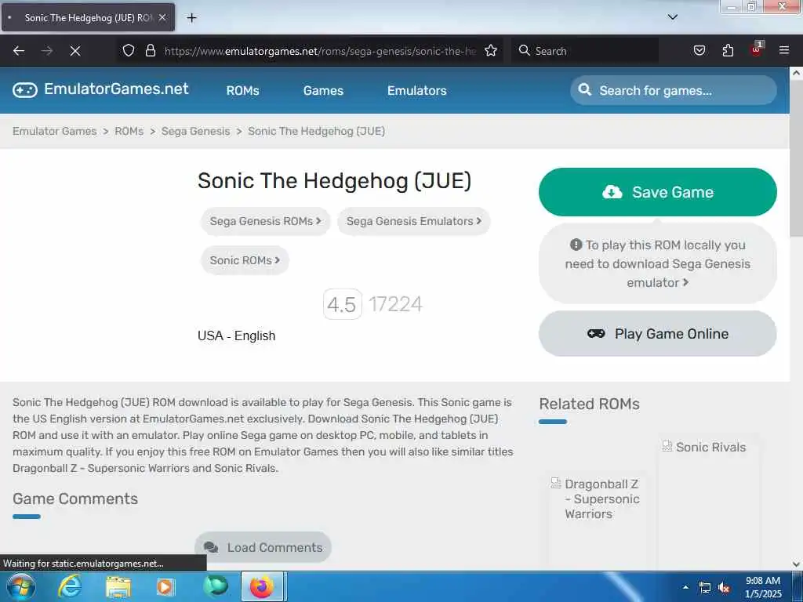Click Play Game Online button
Image resolution: width=803 pixels, height=602 pixels.
coord(658,334)
